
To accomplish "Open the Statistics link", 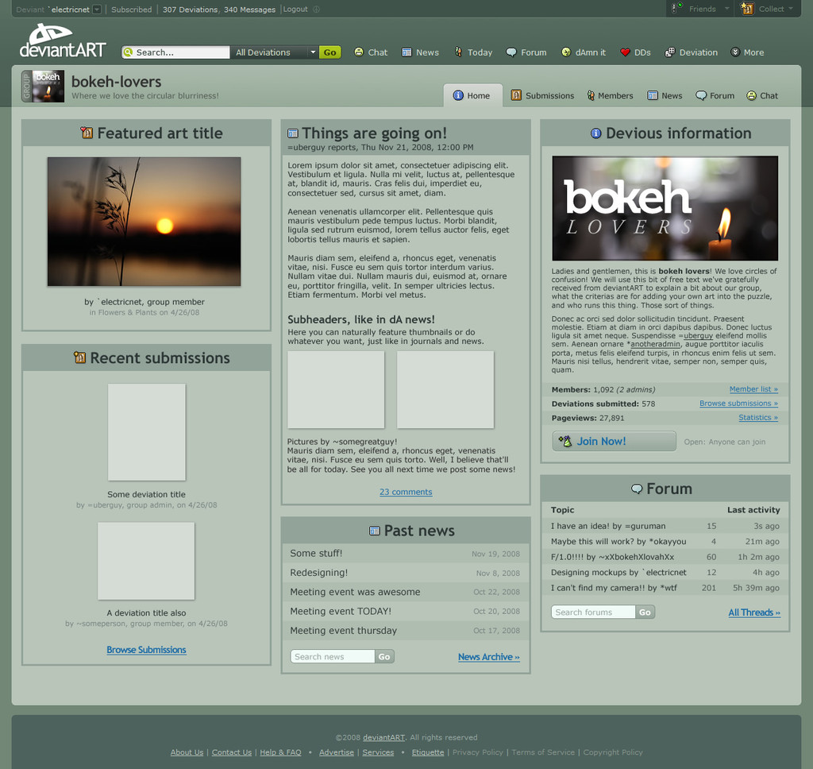I will (x=758, y=417).
